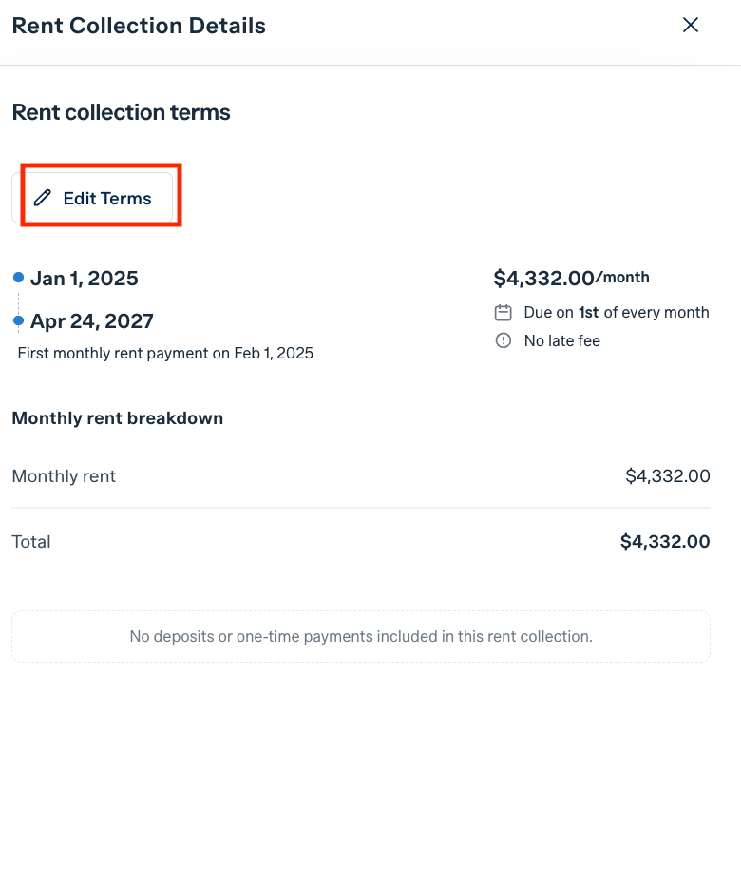Click the $4,332.00/month rent amount
This screenshot has width=741, height=890.
pyautogui.click(x=572, y=278)
